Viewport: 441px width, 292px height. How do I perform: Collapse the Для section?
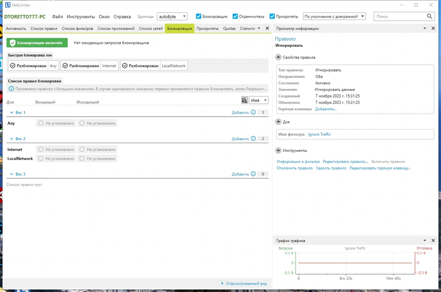coord(278,122)
